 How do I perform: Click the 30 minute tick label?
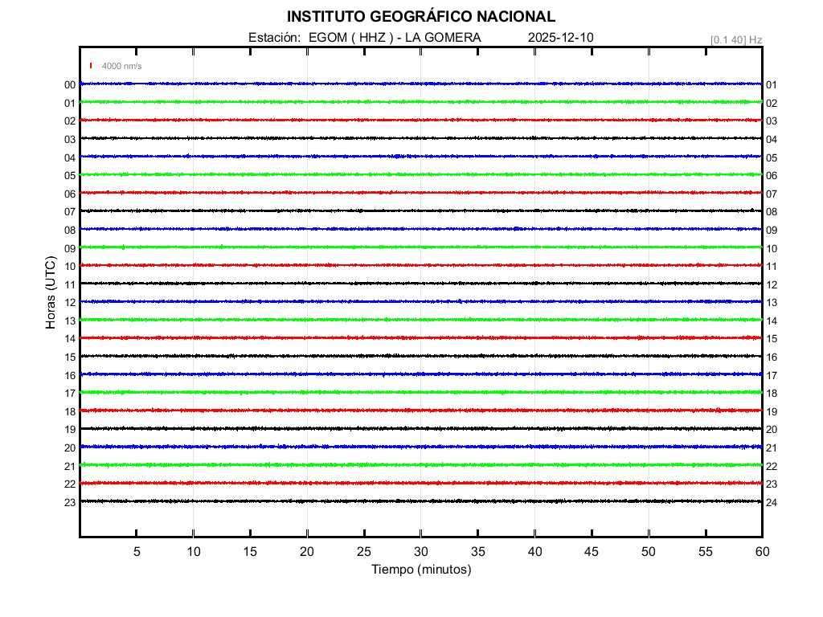pos(420,552)
